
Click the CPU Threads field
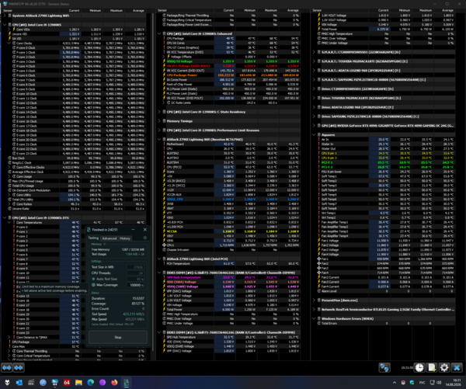tap(135, 273)
